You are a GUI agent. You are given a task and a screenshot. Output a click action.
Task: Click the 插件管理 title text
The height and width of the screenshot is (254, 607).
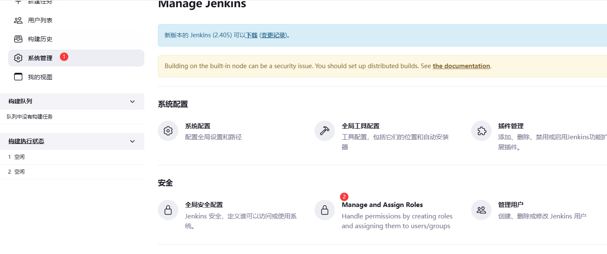point(511,126)
